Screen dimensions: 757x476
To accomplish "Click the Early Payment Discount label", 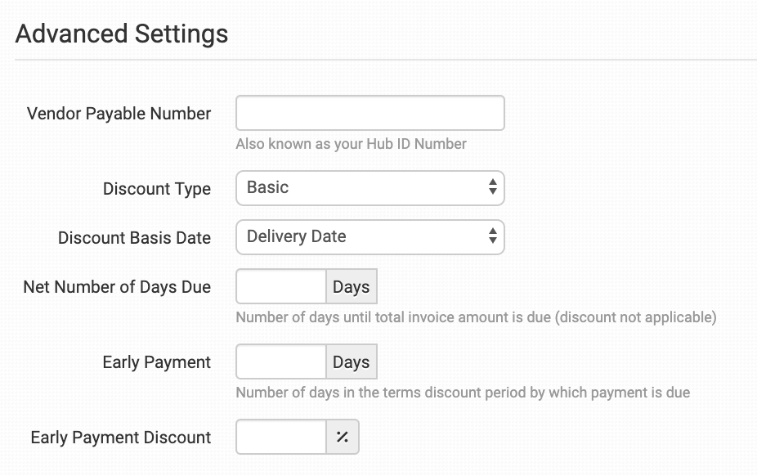I will point(121,438).
